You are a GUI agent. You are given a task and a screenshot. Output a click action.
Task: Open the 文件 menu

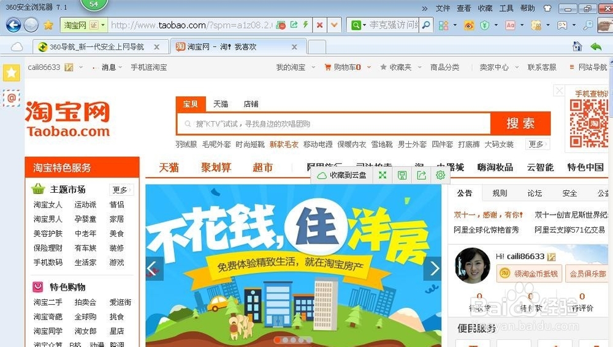click(x=443, y=8)
